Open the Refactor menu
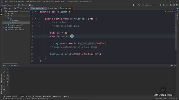 (x=33, y=2)
